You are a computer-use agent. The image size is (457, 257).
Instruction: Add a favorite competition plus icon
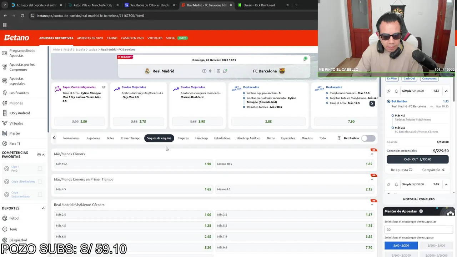39,155
